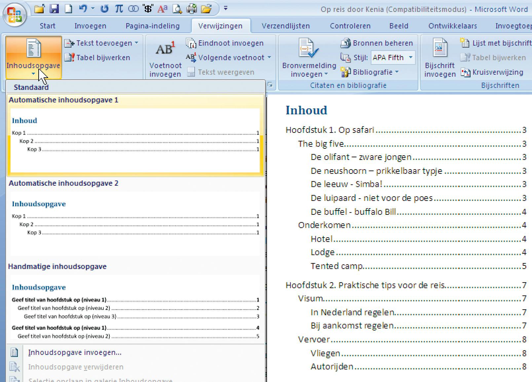Click the Quick Print printer icon
The width and height of the screenshot is (532, 382).
pos(191,9)
